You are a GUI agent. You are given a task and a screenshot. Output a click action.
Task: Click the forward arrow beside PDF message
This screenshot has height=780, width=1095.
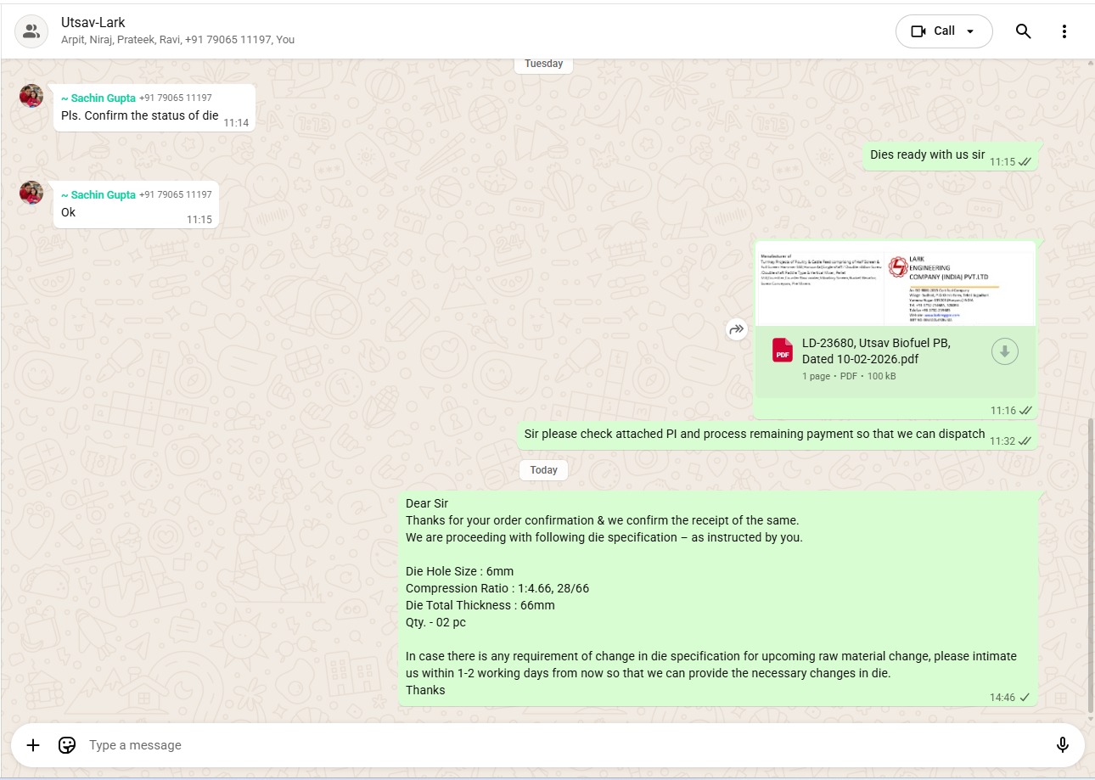click(736, 329)
